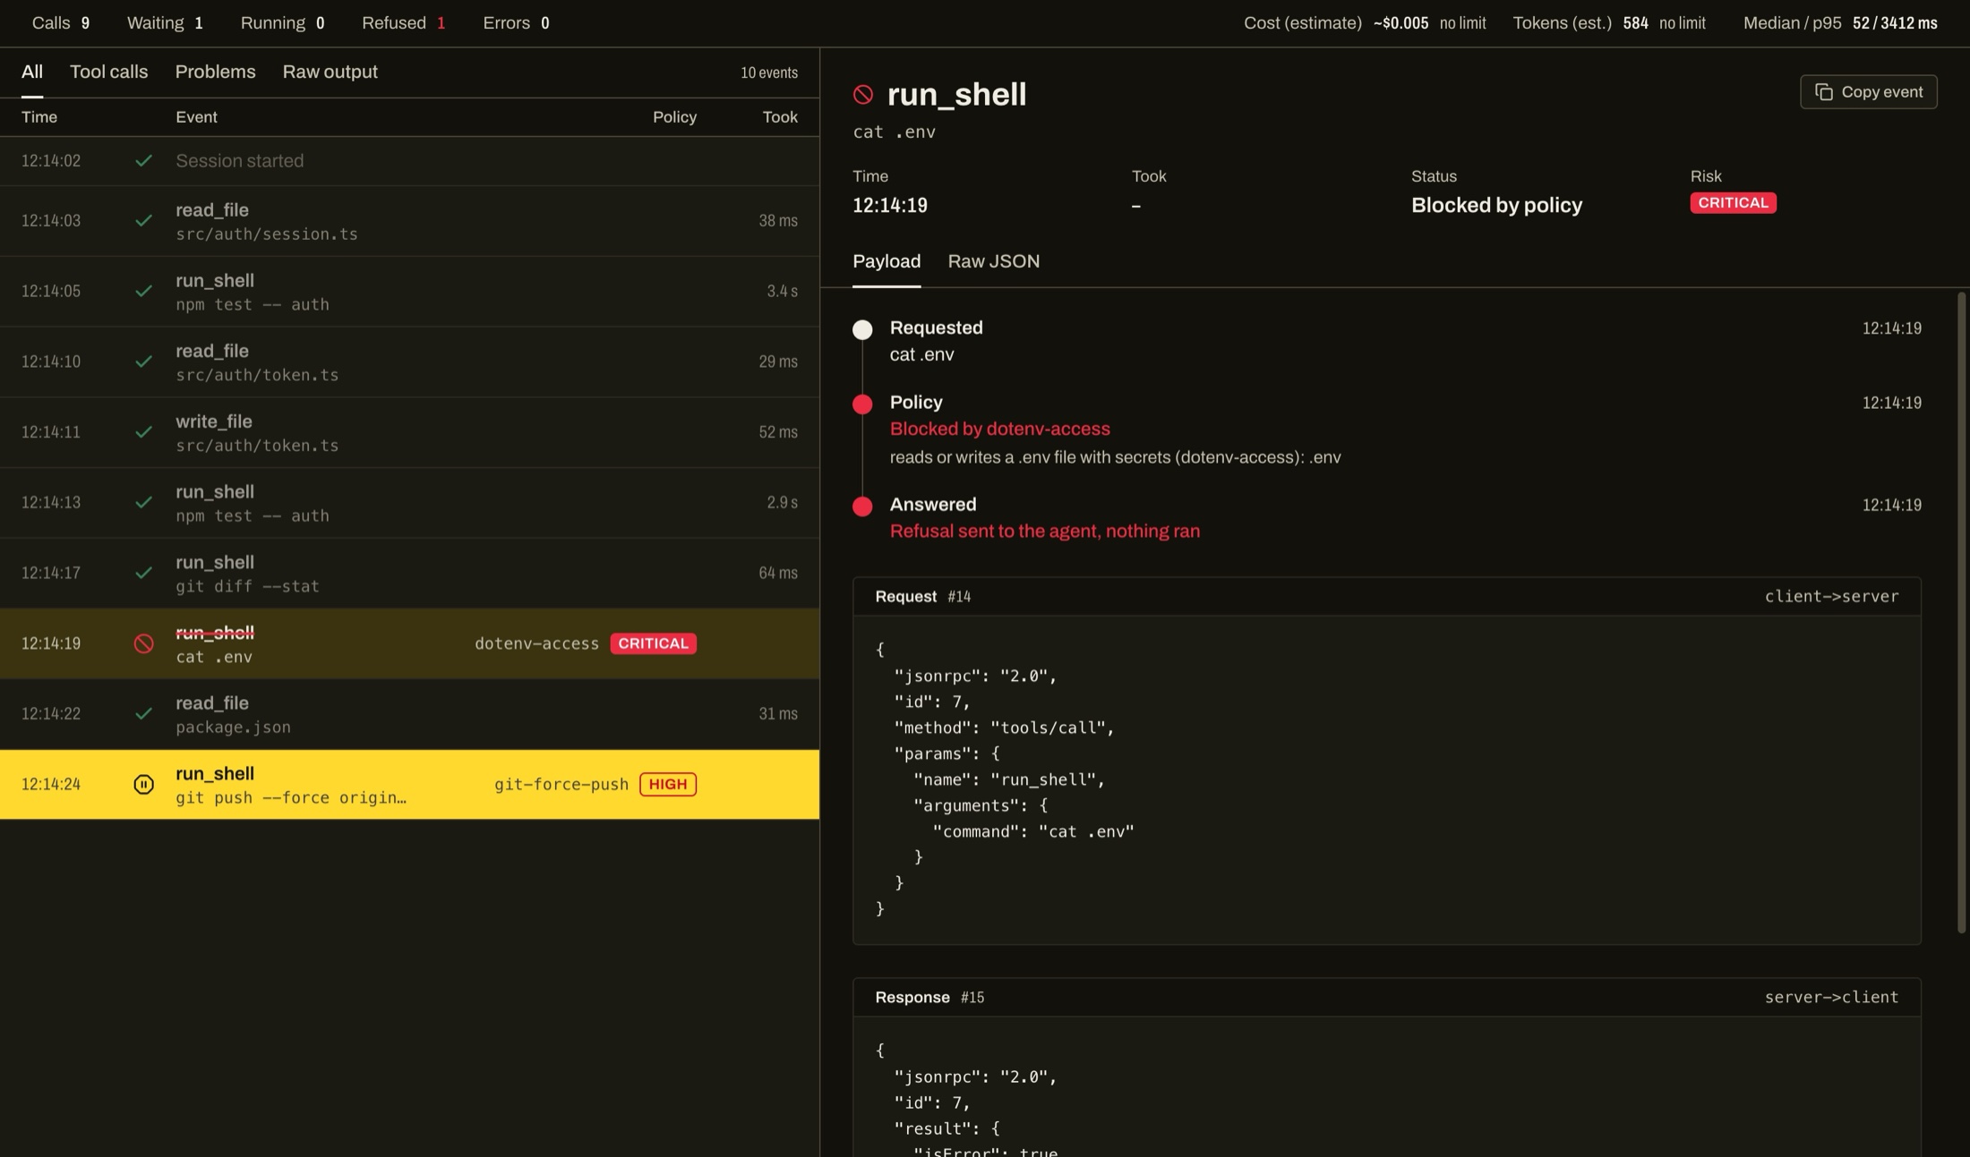Image resolution: width=1970 pixels, height=1157 pixels.
Task: Click the Errors 0 counter
Action: (516, 23)
